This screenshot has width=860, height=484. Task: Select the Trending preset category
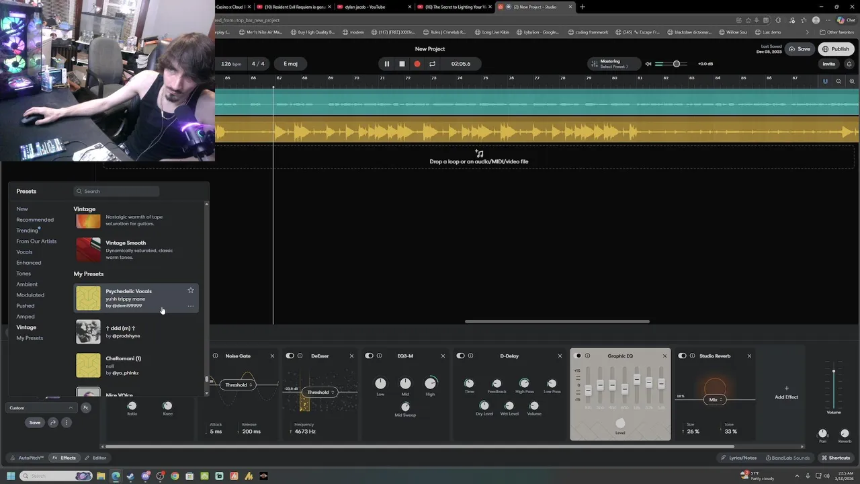point(28,231)
